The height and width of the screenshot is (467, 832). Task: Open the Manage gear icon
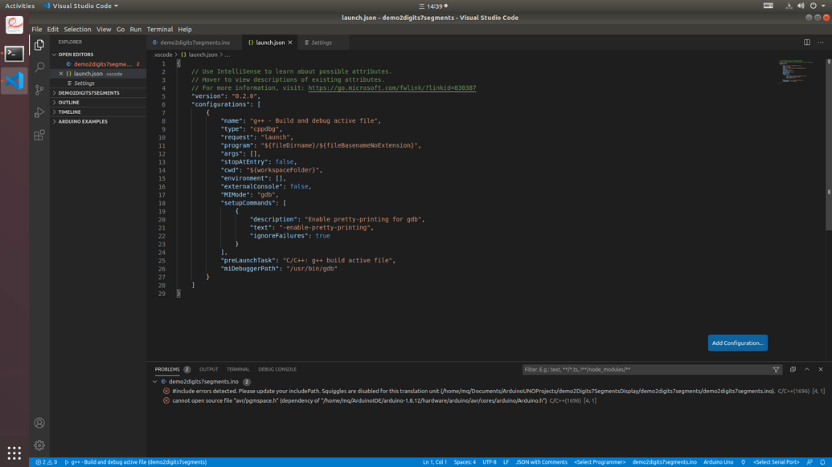click(39, 445)
